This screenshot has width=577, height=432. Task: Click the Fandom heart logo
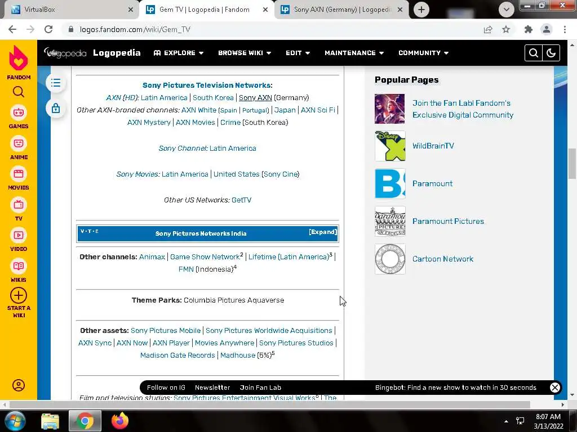[19, 58]
